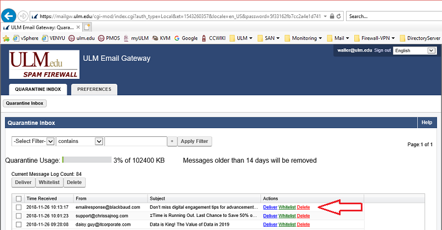Open the PMOS bookmark
This screenshot has width=442, height=230.
pyautogui.click(x=109, y=38)
